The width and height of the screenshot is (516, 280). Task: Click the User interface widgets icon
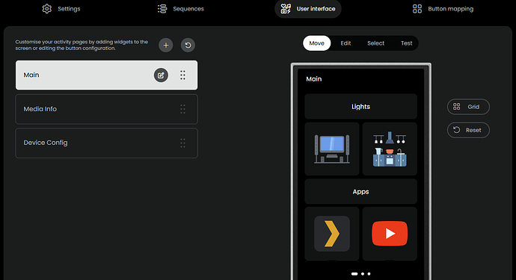pos(286,9)
